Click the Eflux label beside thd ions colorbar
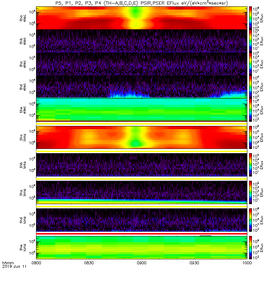Viewport: 265px width, 283px height. pos(261,220)
